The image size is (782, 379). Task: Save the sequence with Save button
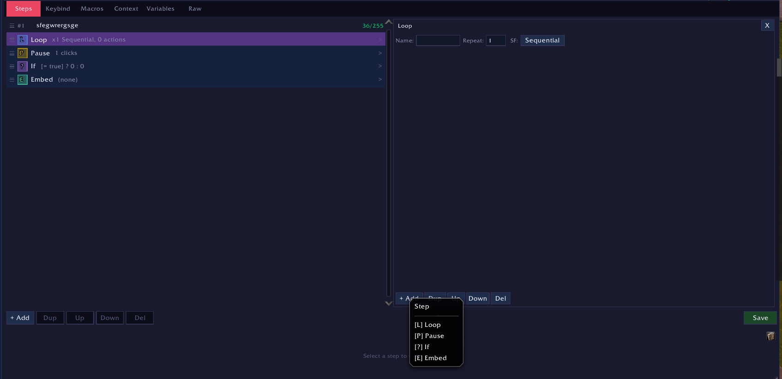(760, 318)
